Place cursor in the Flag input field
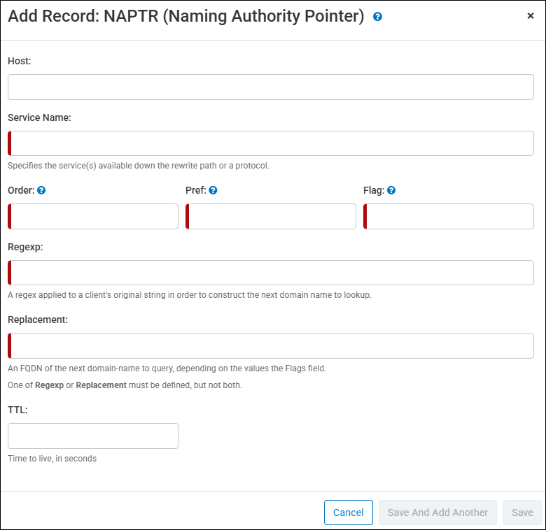 click(449, 217)
